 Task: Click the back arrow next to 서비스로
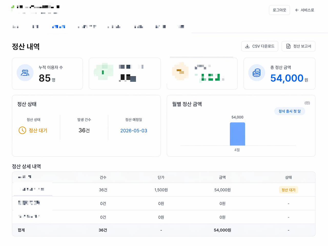point(297,10)
